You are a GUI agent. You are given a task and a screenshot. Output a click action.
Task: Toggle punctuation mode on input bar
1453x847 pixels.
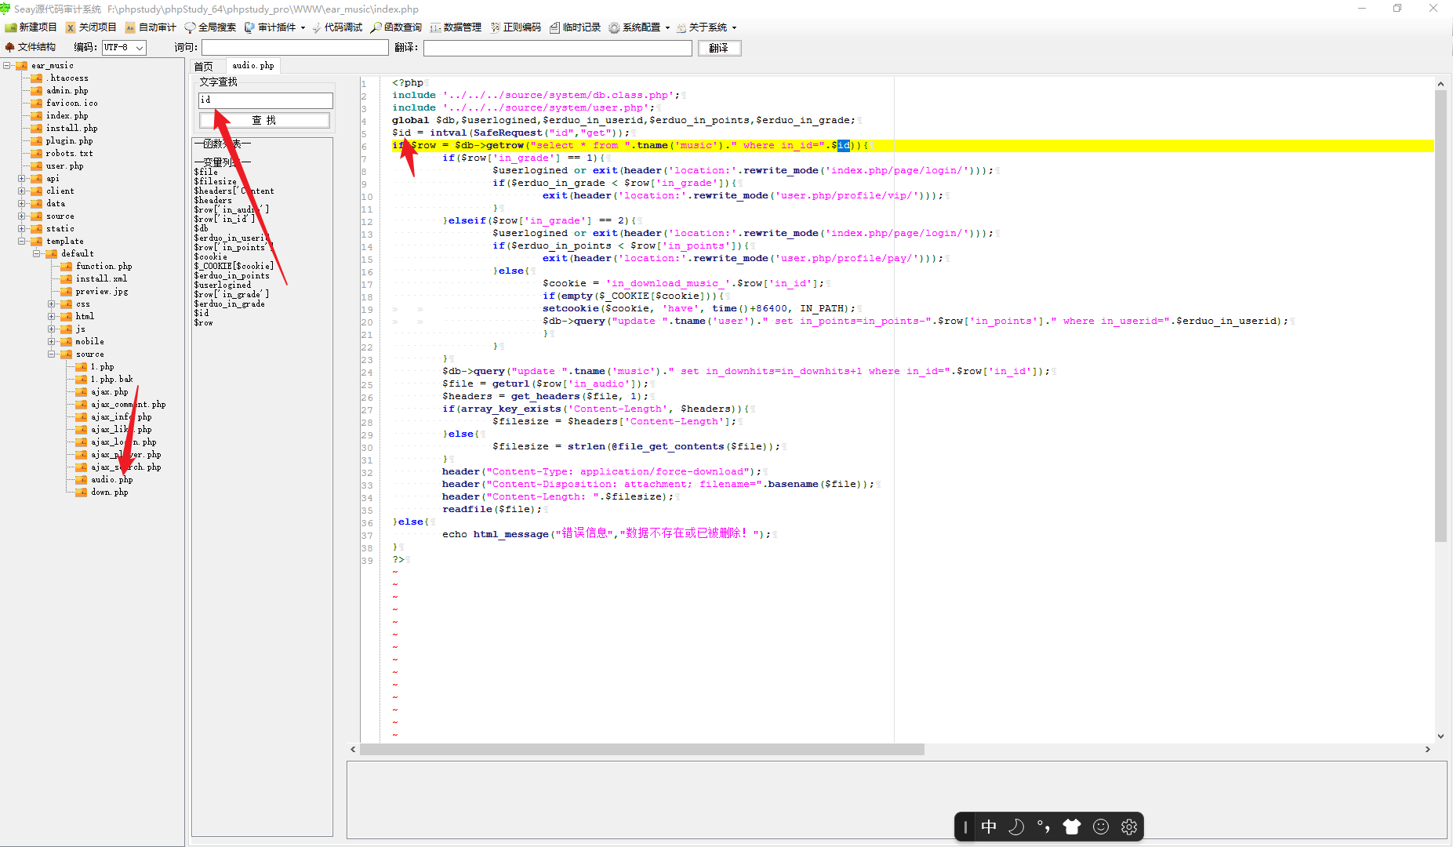(x=1044, y=826)
